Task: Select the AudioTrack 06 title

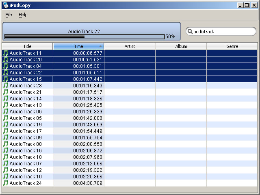Action: point(26,112)
